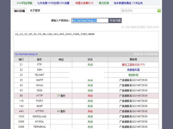Open the 站长联盟免费送1个月主机 link
Viewport: 173px width, 129px height.
(x=128, y=3)
